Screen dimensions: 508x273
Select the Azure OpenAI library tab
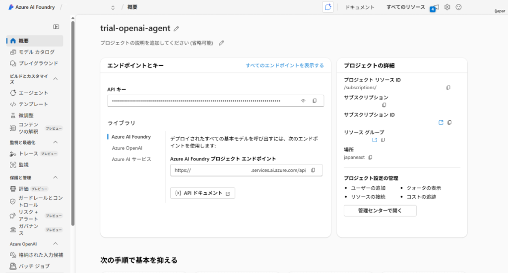127,148
